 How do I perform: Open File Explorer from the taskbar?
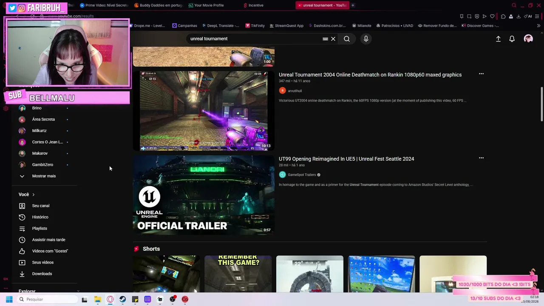98,299
